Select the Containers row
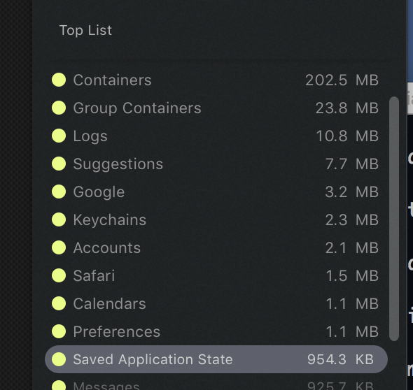This screenshot has height=390, width=413. pyautogui.click(x=216, y=80)
